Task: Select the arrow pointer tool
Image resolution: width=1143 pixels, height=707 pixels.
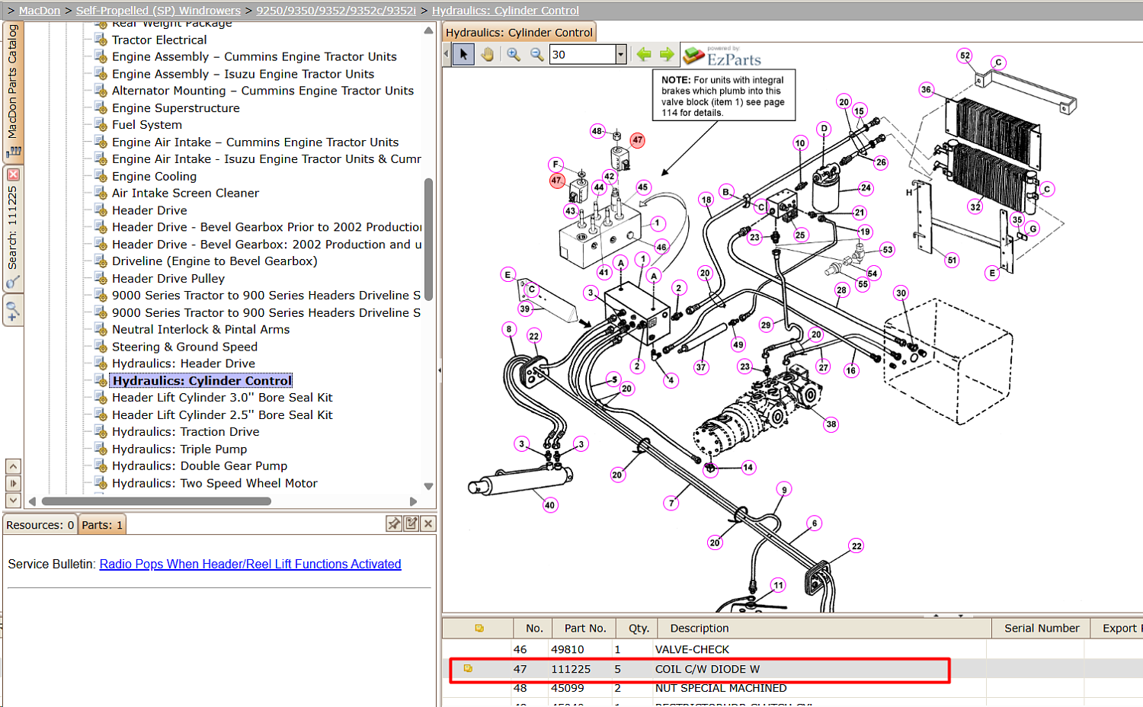Action: tap(463, 54)
